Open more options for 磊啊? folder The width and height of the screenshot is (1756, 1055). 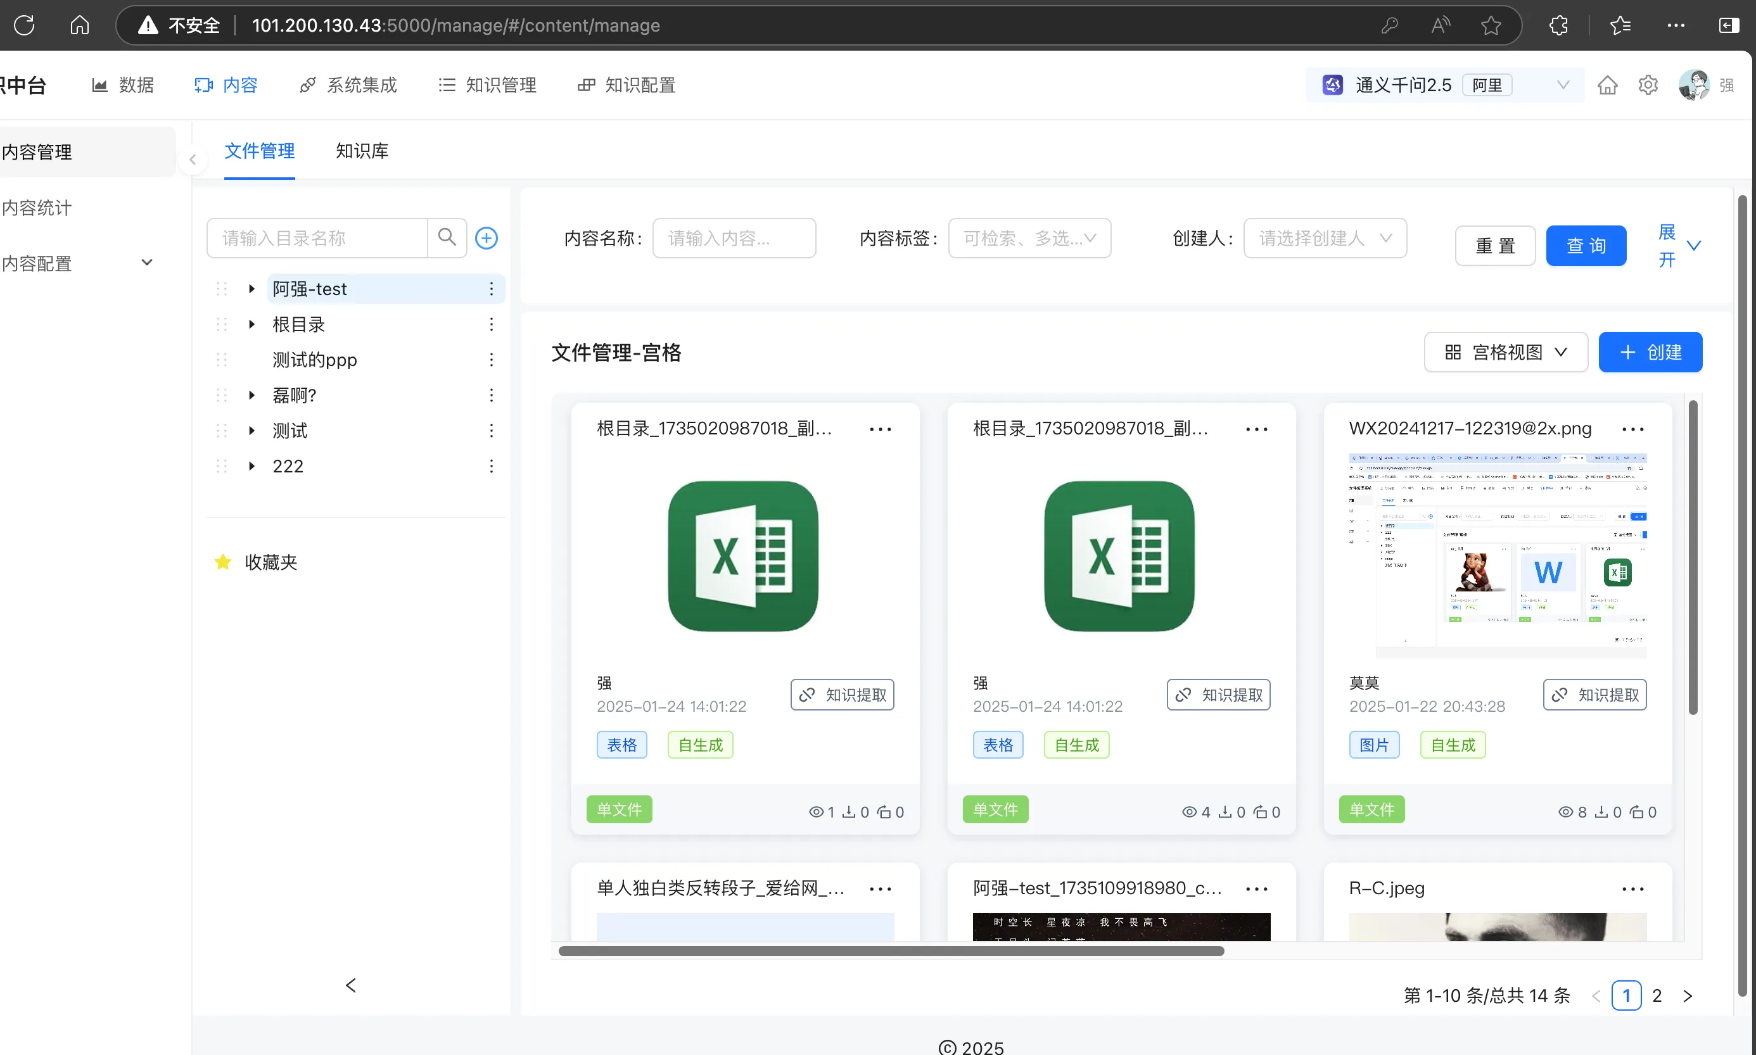click(x=490, y=395)
